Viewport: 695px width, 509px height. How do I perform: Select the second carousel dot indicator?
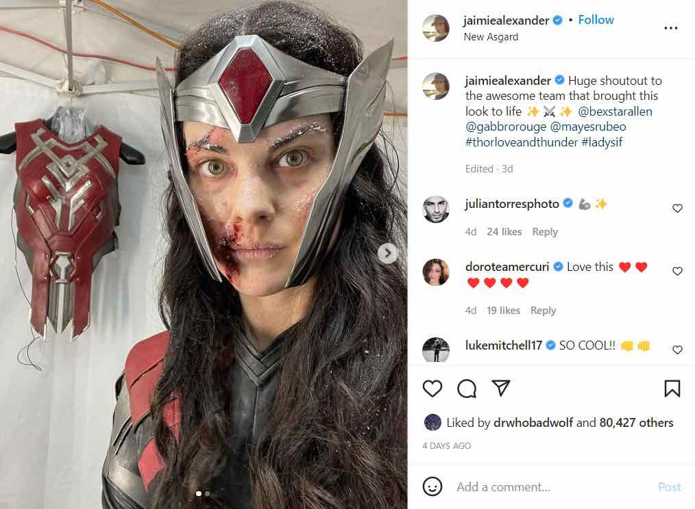point(208,493)
